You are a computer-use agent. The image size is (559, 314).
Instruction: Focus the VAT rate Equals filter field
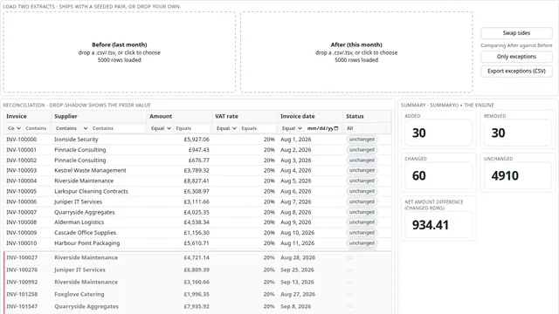pyautogui.click(x=258, y=128)
